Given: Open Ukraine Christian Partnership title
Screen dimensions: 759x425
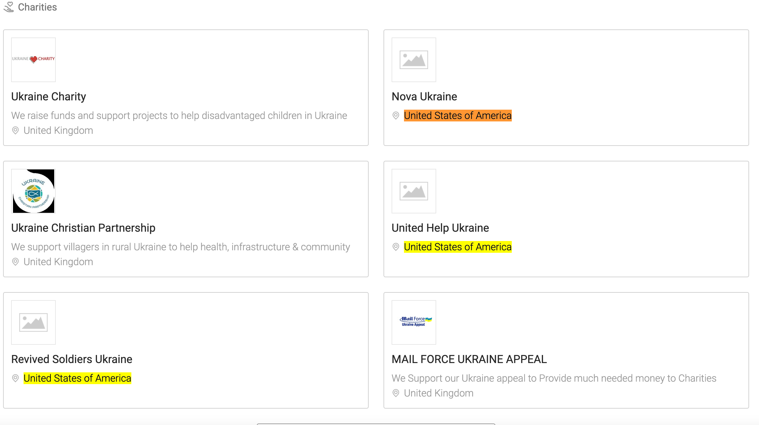Looking at the screenshot, I should pyautogui.click(x=83, y=228).
